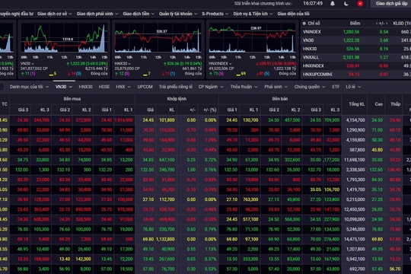Open the notifications bell
The width and height of the screenshot is (411, 274).
click(x=333, y=4)
